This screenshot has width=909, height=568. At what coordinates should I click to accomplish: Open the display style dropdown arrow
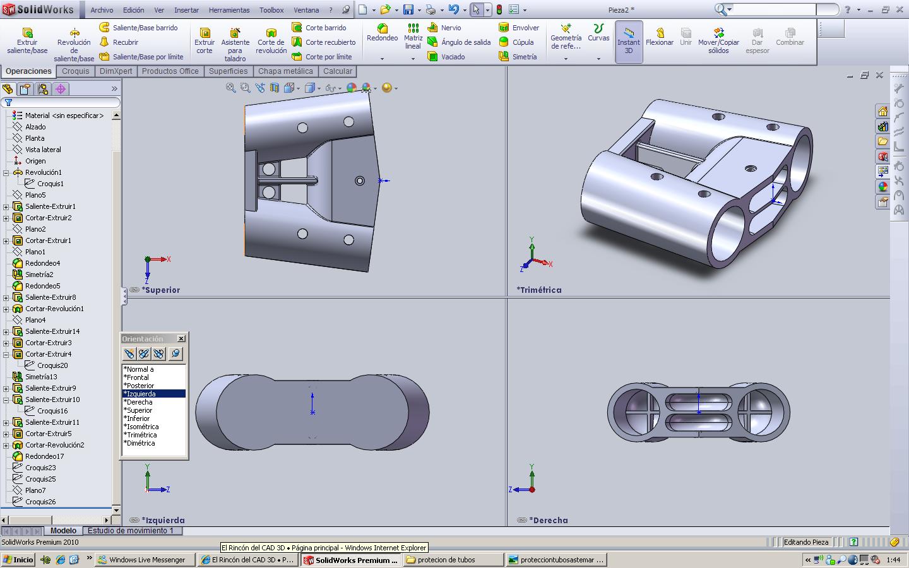tap(318, 88)
